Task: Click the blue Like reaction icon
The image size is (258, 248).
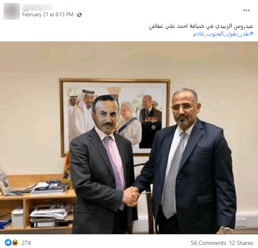Action: tap(8, 242)
